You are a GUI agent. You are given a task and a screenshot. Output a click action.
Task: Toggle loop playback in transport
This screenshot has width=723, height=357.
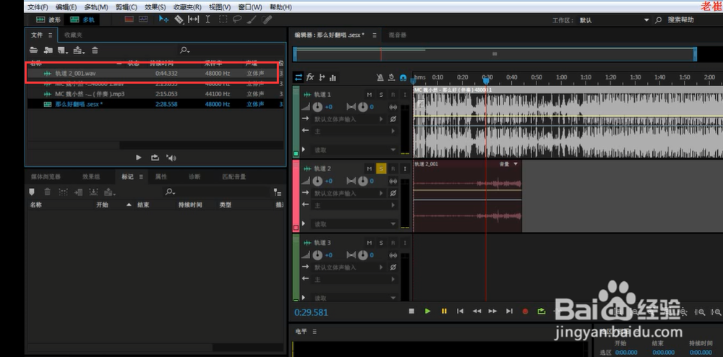(x=542, y=311)
